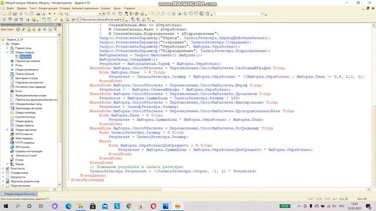Clear the configuration tree search field

tap(59, 35)
